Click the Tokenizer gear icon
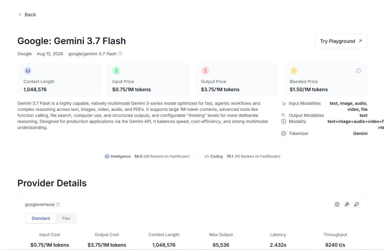Image resolution: width=384 pixels, height=250 pixels. coord(284,133)
